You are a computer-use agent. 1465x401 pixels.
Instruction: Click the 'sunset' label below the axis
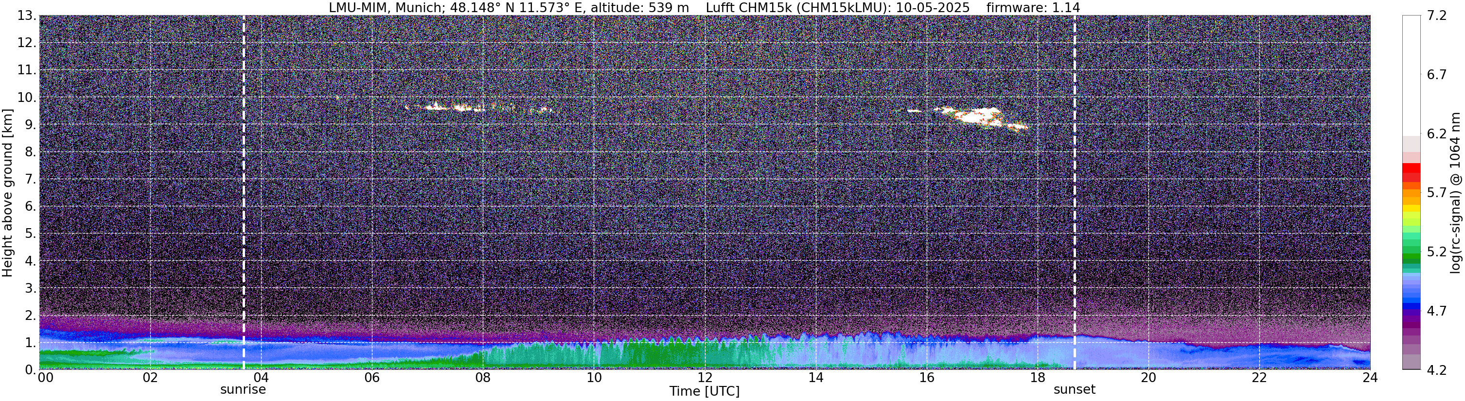(1074, 390)
